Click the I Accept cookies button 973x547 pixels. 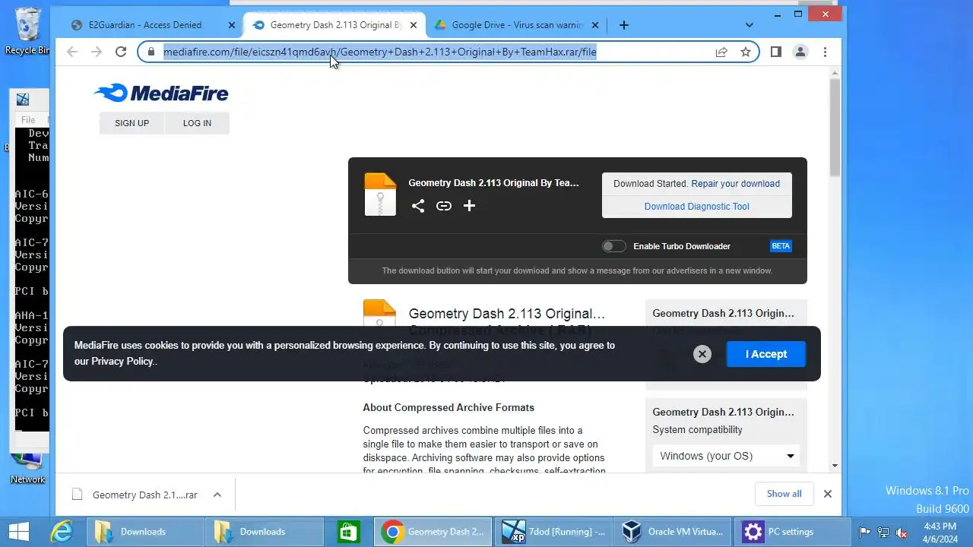click(x=765, y=354)
